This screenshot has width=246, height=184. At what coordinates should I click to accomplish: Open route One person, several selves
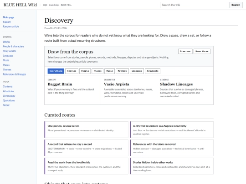pos(86,129)
